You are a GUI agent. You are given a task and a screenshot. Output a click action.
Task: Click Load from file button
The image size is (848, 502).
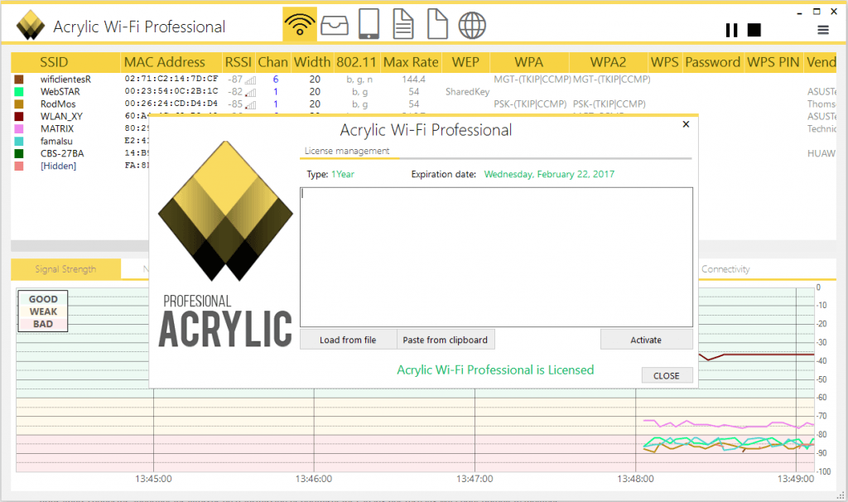click(348, 340)
